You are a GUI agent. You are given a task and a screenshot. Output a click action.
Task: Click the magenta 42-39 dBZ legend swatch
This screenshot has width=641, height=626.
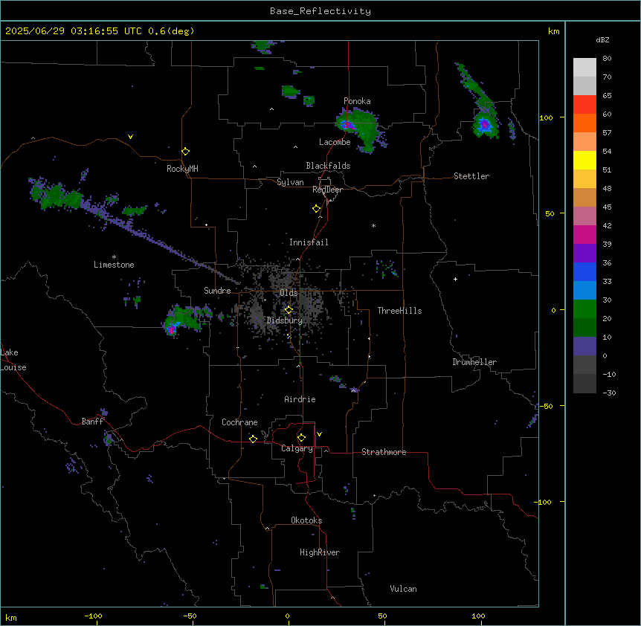[x=584, y=234]
